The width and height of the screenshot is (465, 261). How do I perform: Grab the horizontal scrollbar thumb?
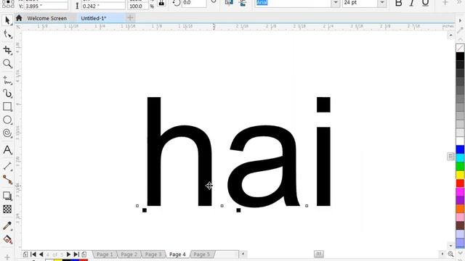click(319, 254)
